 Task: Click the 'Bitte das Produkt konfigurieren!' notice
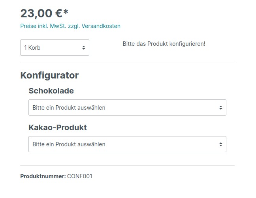[x=164, y=44]
